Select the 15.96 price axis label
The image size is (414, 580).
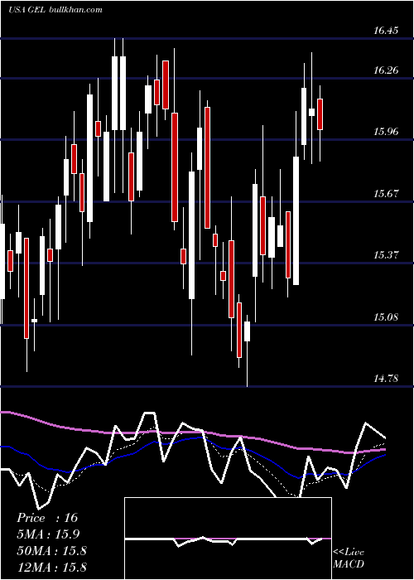tap(386, 131)
